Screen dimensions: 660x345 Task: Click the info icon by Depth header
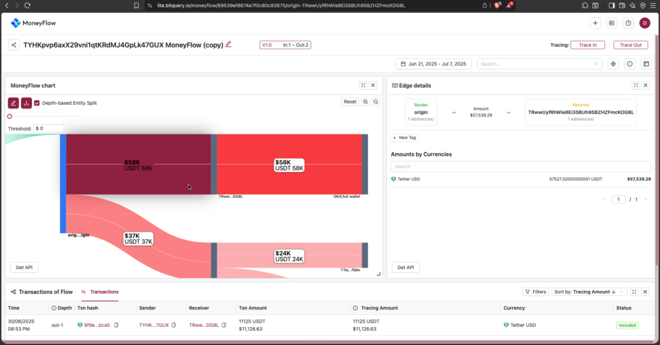[x=54, y=308]
